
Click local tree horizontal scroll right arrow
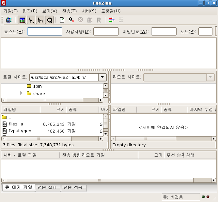point(101,100)
